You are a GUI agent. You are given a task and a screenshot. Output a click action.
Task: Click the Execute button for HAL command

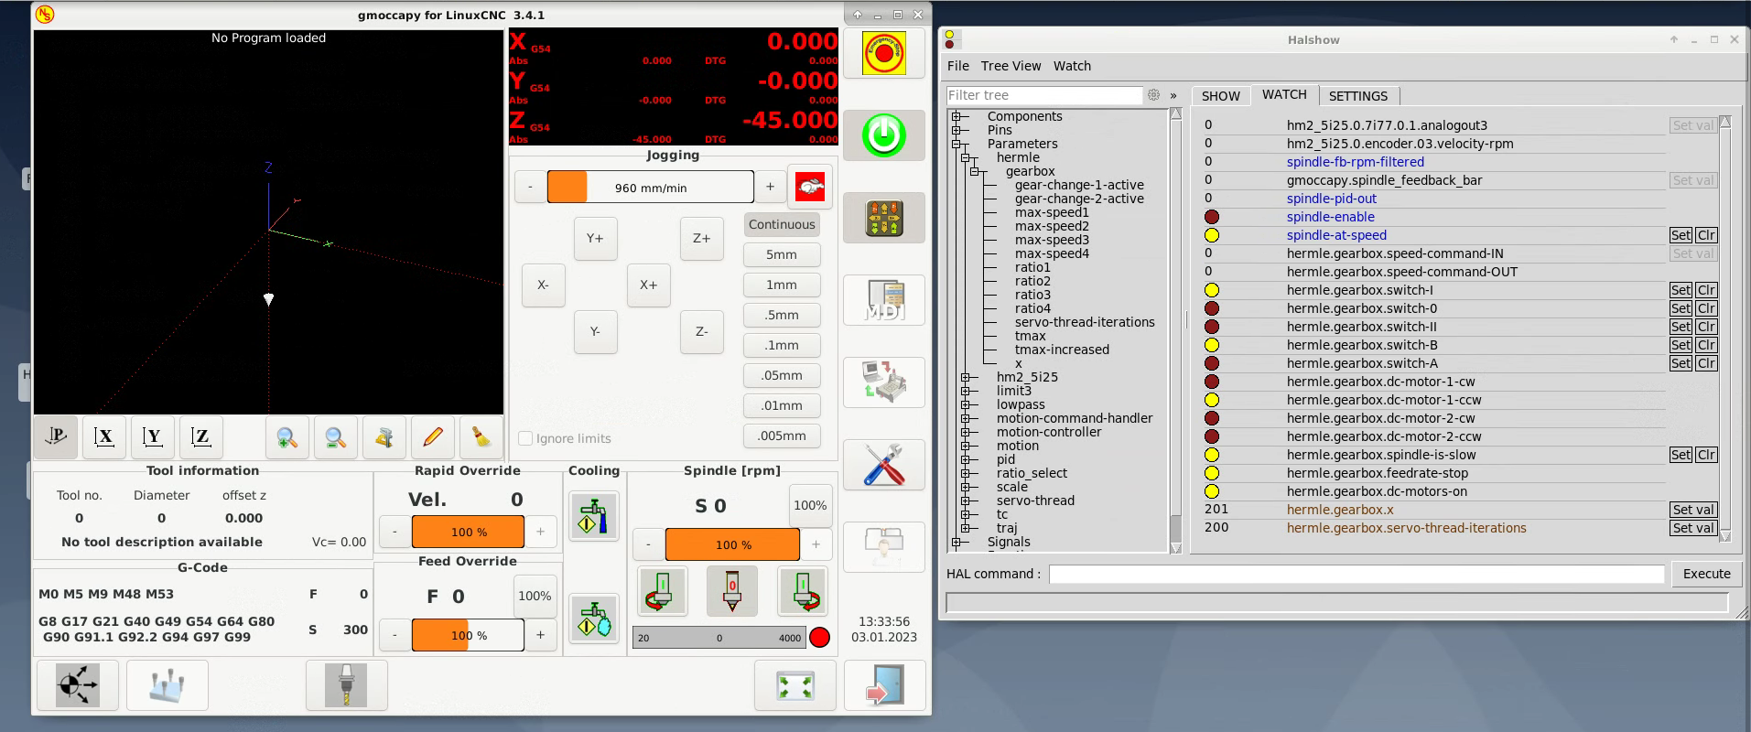(1706, 574)
